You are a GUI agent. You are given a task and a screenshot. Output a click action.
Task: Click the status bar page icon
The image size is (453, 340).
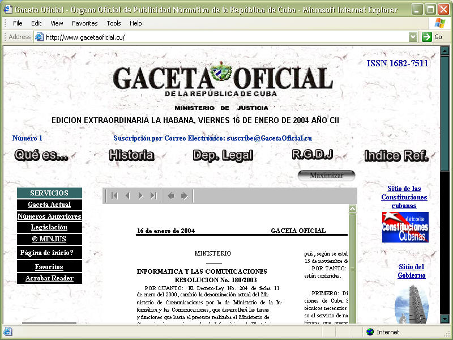[8, 331]
